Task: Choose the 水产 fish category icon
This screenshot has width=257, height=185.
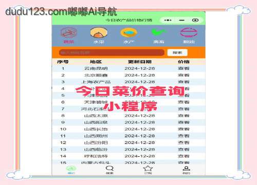Action: [x=128, y=33]
